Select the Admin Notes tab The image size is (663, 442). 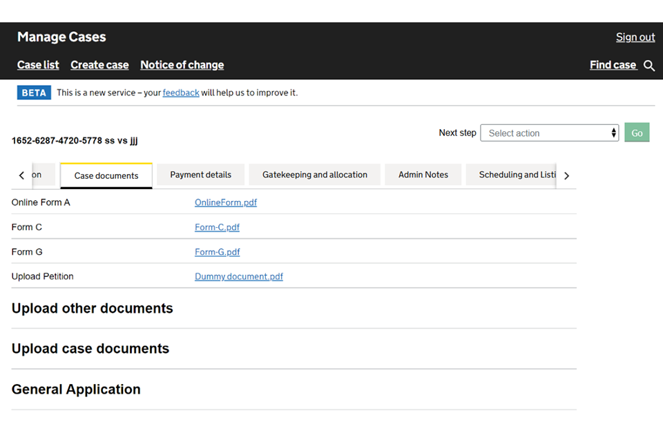coord(423,175)
